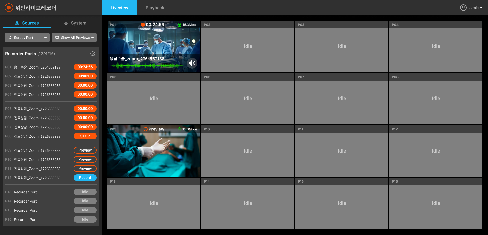The width and height of the screenshot is (488, 235).
Task: Select P16 Recorder Port row
Action: pos(51,219)
